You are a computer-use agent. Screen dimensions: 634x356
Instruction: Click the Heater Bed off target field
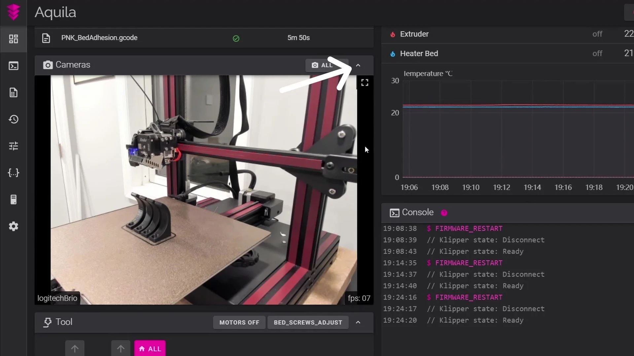point(597,53)
